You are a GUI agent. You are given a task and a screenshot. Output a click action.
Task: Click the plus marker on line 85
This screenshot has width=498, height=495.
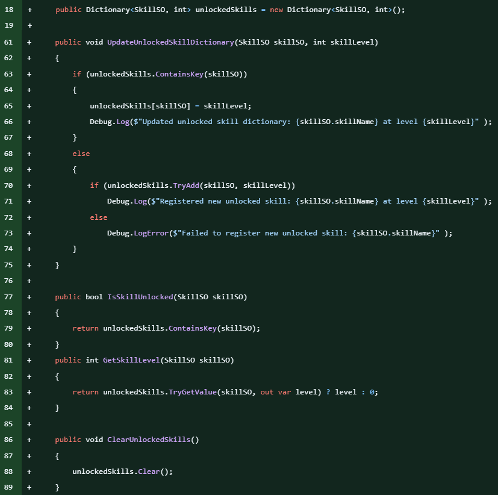pyautogui.click(x=30, y=424)
